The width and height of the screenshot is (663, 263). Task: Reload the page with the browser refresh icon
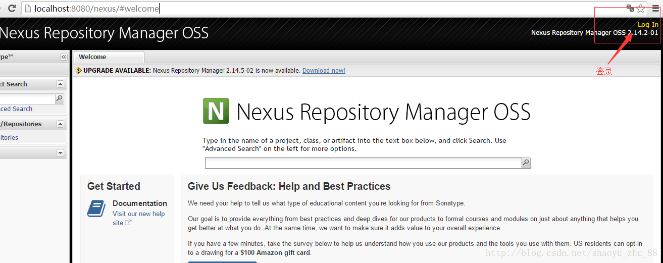tap(11, 8)
